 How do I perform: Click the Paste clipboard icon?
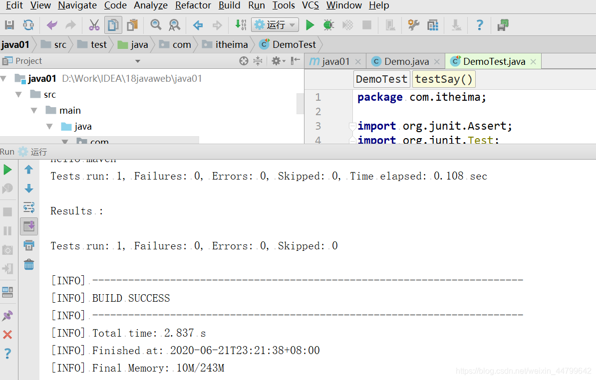click(x=132, y=25)
